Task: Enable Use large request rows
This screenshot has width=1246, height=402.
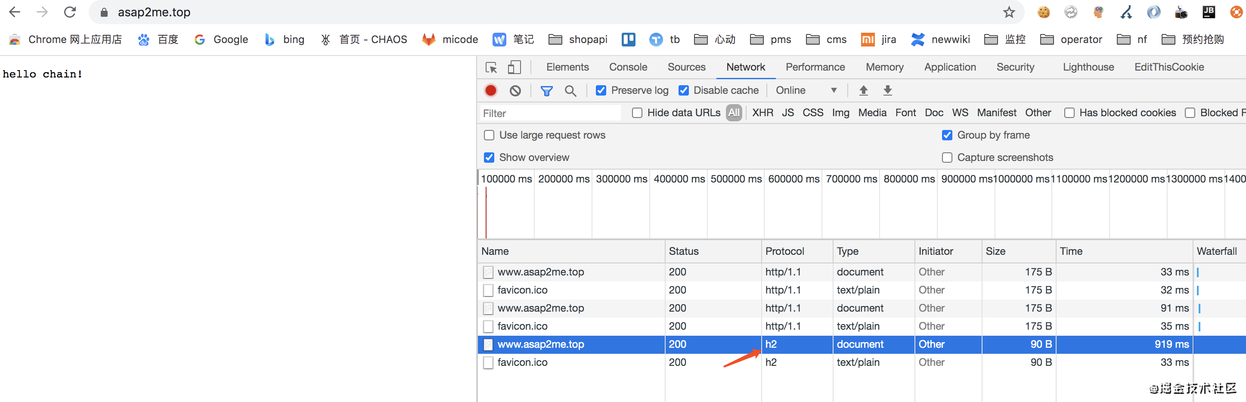Action: tap(489, 136)
